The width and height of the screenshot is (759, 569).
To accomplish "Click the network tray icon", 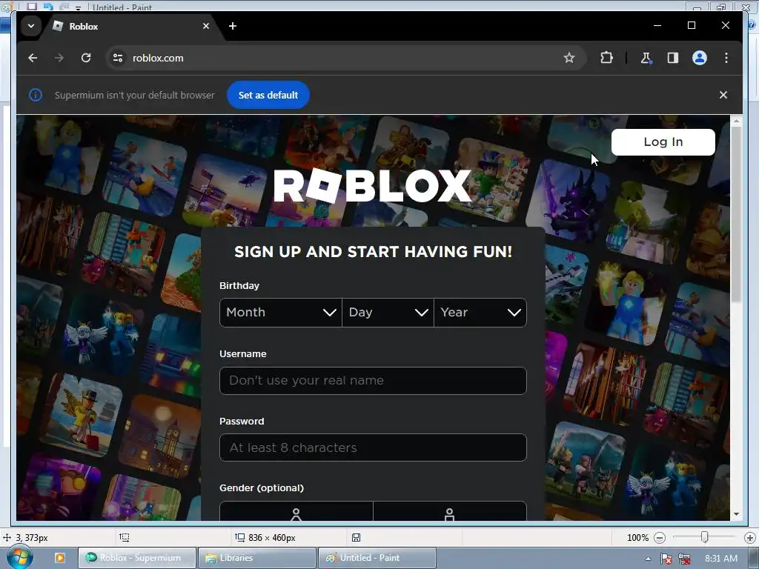I will [x=684, y=559].
